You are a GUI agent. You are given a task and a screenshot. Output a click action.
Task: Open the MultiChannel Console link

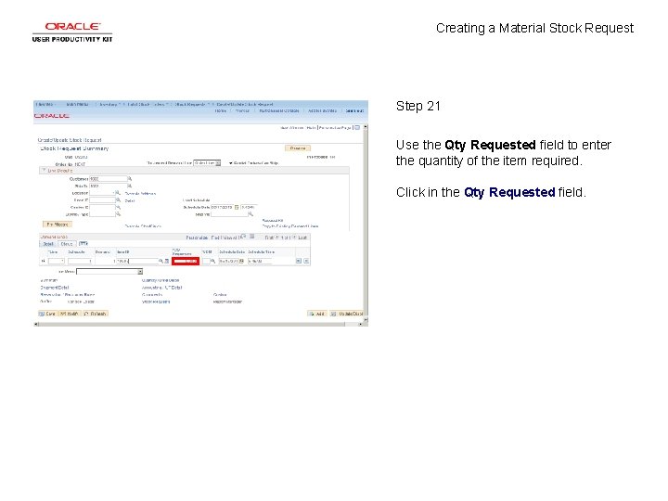279,110
